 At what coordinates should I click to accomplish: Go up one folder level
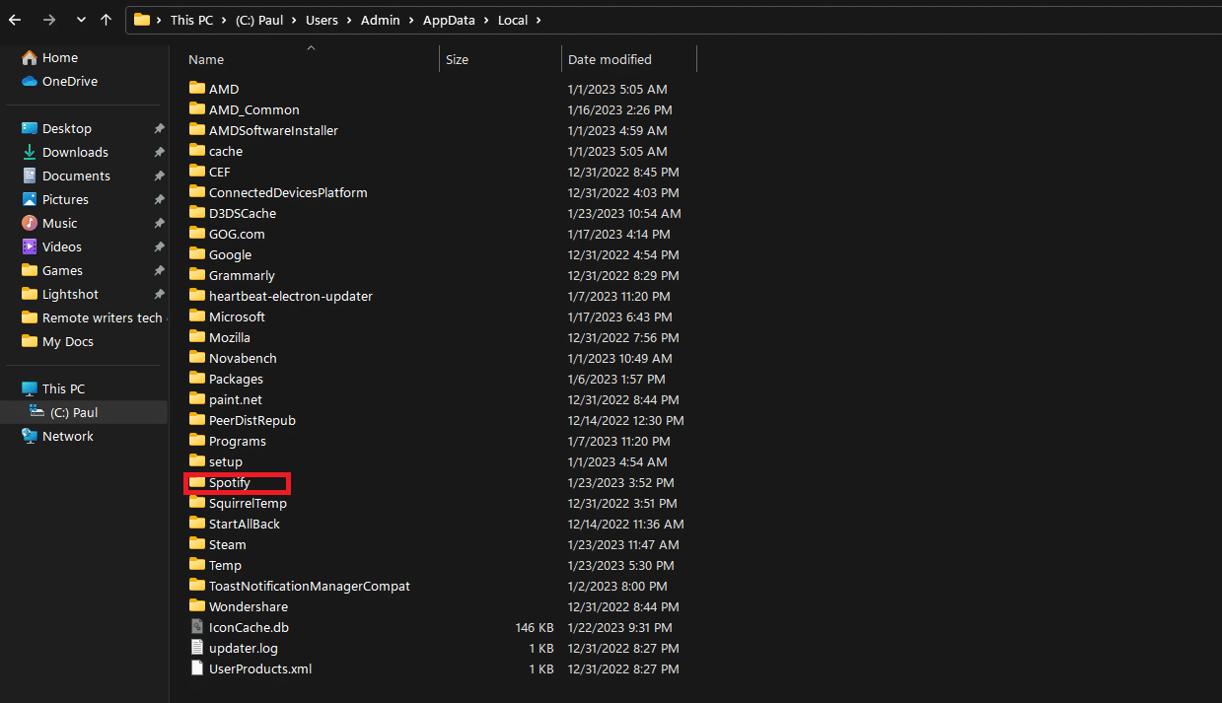pos(107,20)
